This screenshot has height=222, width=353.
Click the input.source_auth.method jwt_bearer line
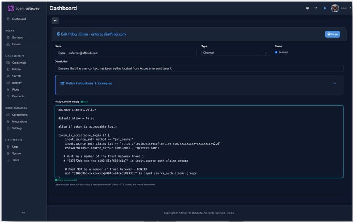99,140
